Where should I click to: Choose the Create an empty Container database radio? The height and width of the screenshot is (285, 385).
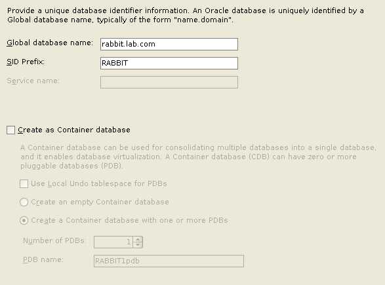click(x=24, y=202)
